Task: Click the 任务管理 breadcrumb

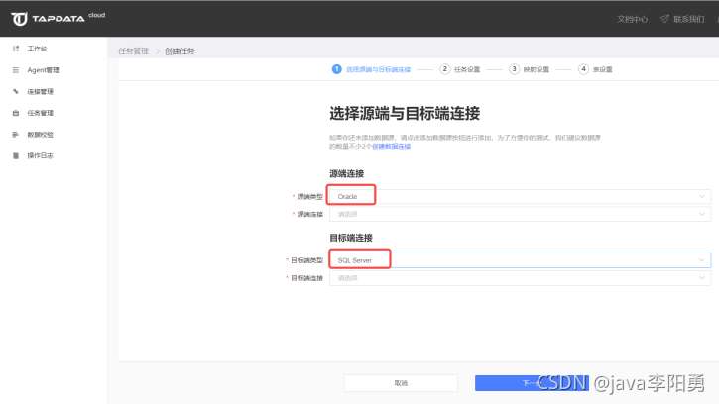Action: [x=134, y=50]
